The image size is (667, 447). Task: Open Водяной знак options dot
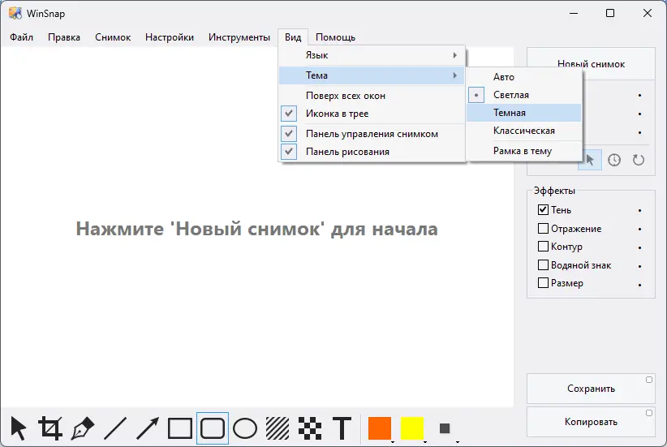coord(639,266)
